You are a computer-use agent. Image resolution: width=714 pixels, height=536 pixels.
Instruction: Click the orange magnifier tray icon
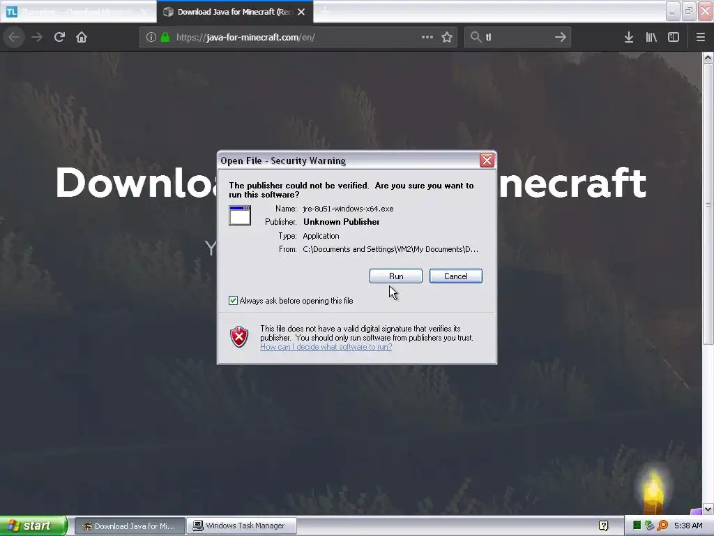pyautogui.click(x=662, y=526)
